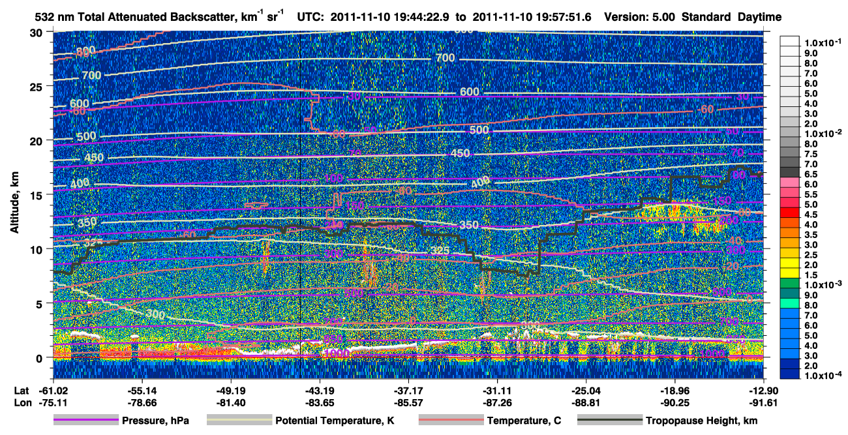Click the longitude value '-87.26'

497,403
